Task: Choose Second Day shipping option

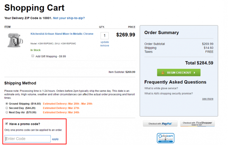Action: click(7, 108)
